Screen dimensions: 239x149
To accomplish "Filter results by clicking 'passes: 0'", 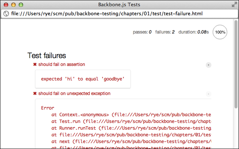I will pos(142,32).
